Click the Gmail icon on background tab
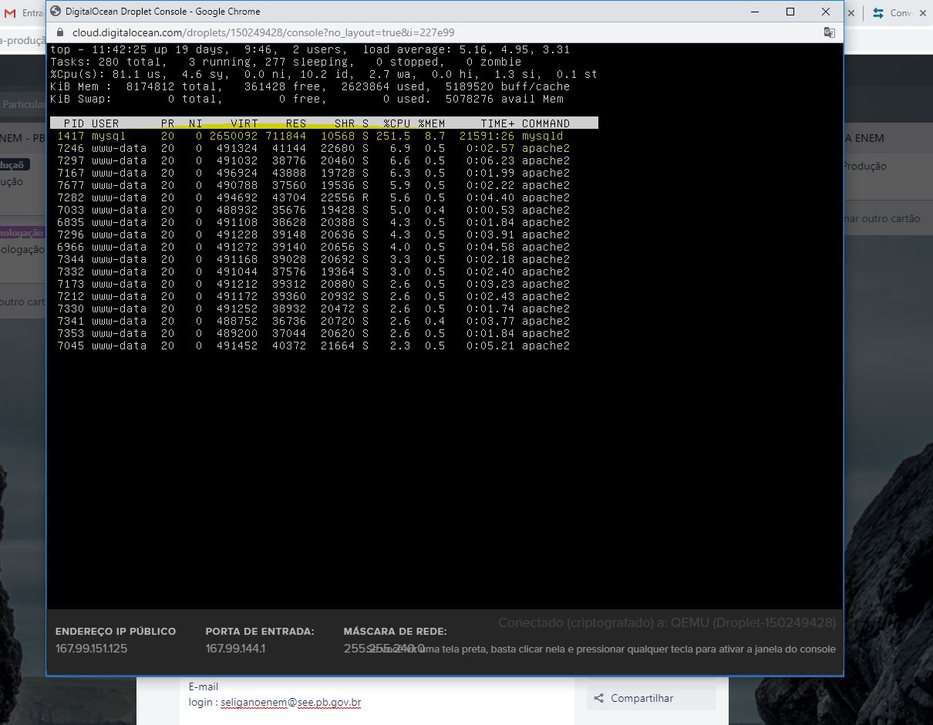This screenshot has height=725, width=933. [10, 13]
